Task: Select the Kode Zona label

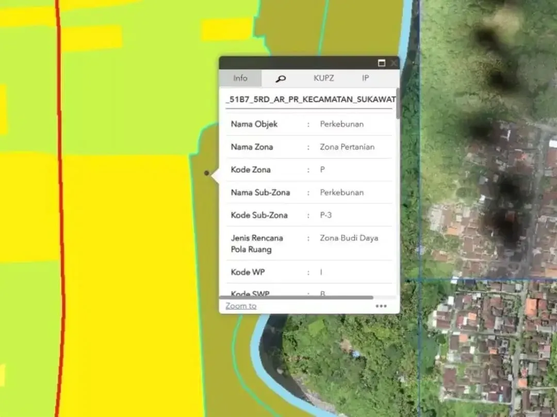Action: (x=251, y=169)
